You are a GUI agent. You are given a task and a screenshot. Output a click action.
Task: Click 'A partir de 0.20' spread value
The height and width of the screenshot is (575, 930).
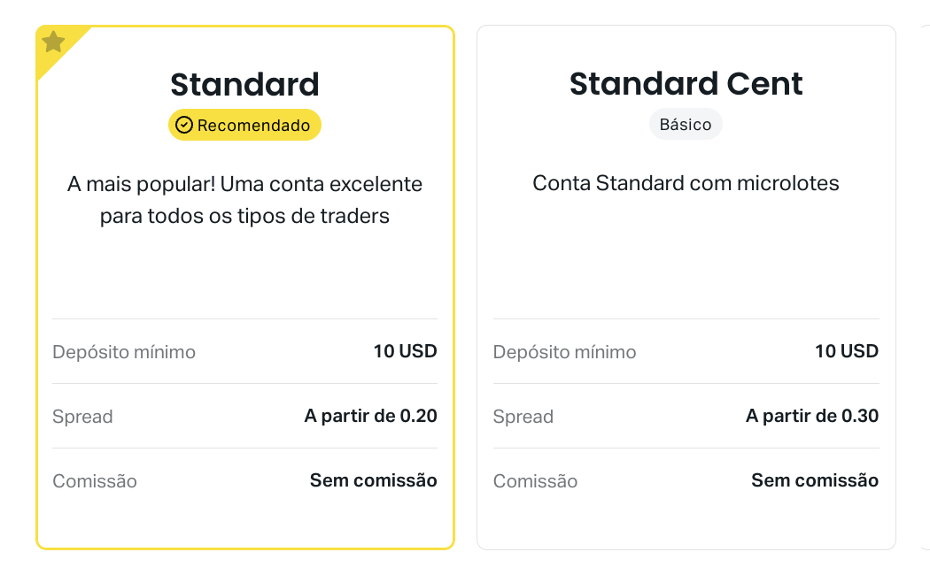click(371, 416)
